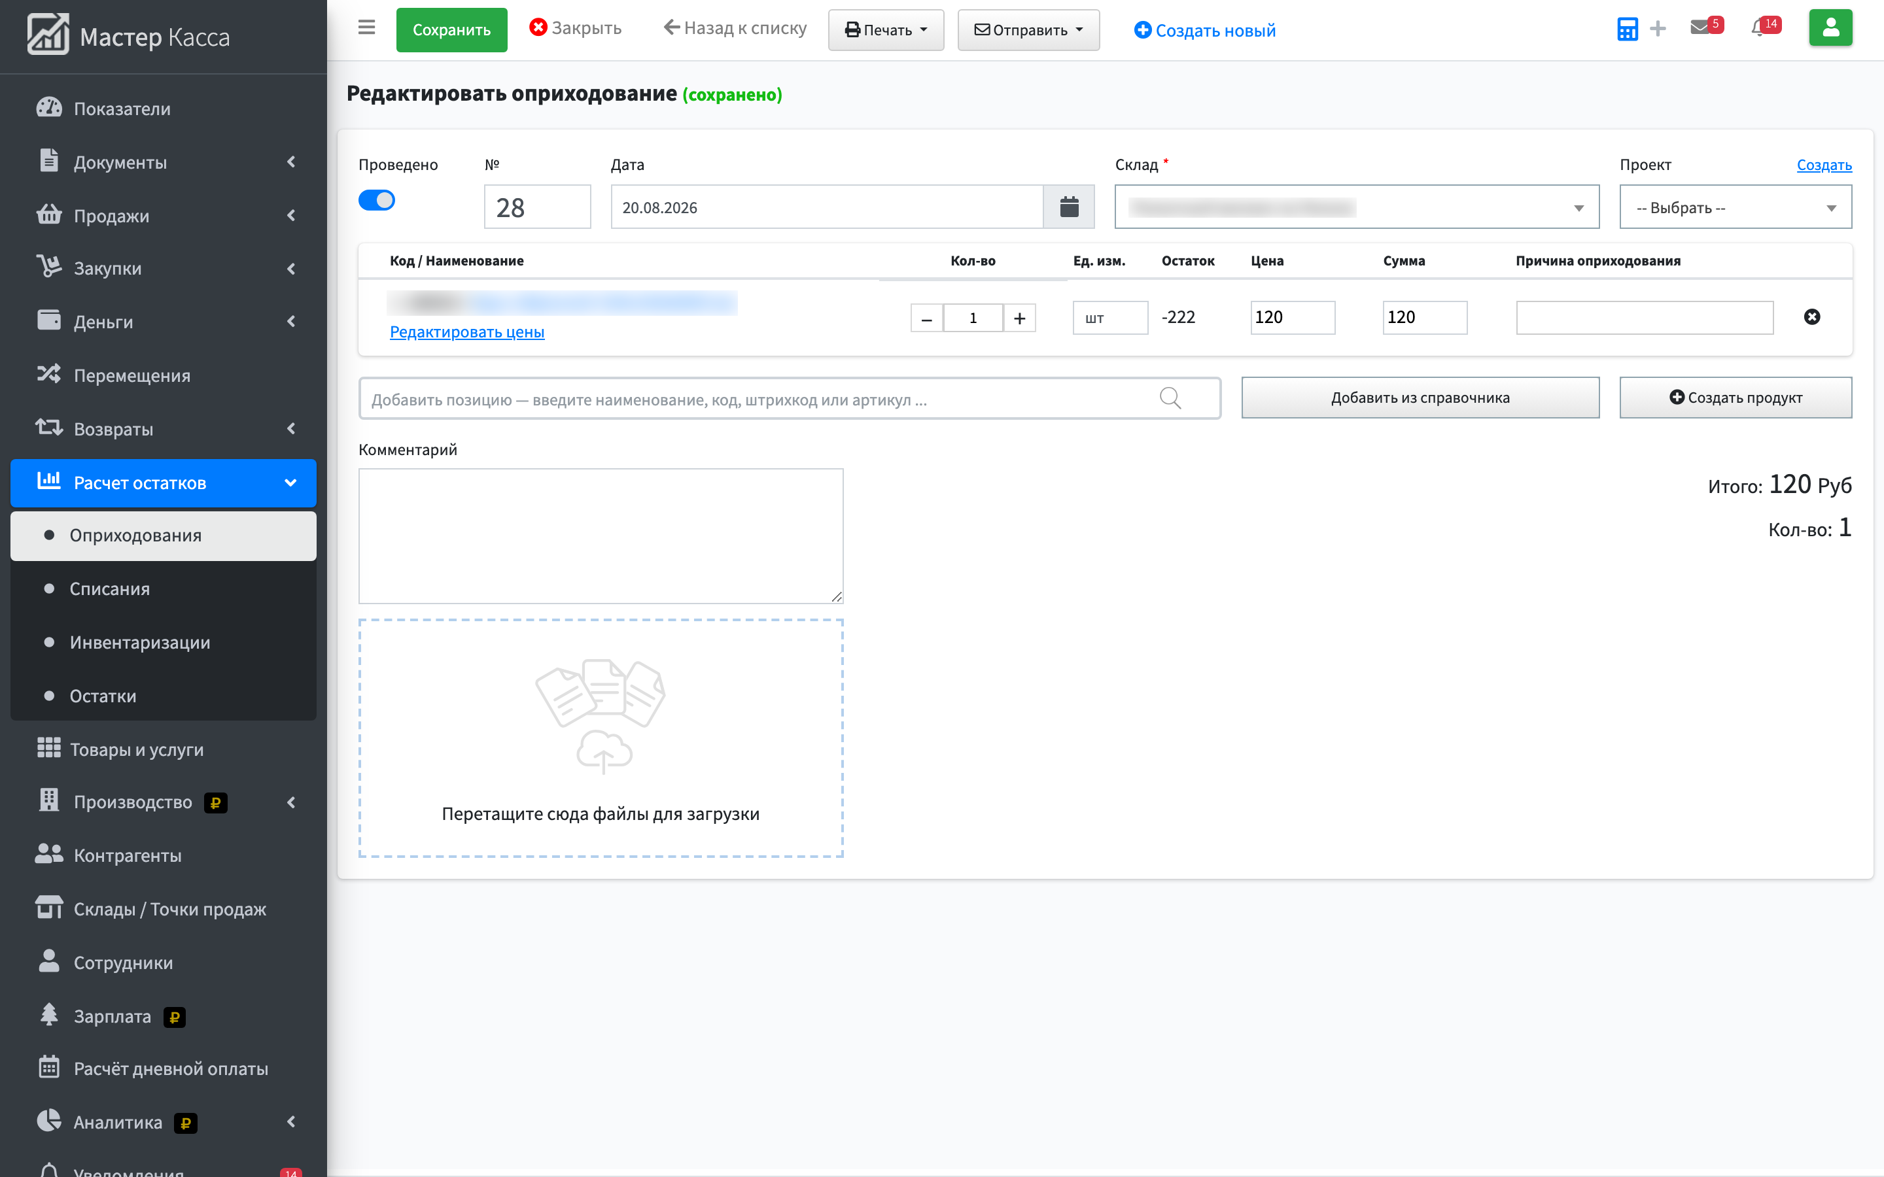Open the Проект select dropdown

tap(1736, 207)
